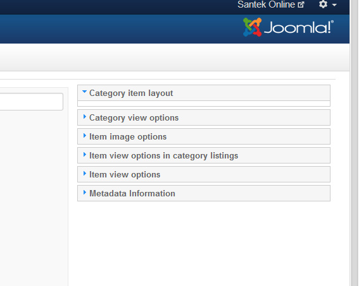
Task: Expand the Item view options arrow
Action: [x=85, y=174]
